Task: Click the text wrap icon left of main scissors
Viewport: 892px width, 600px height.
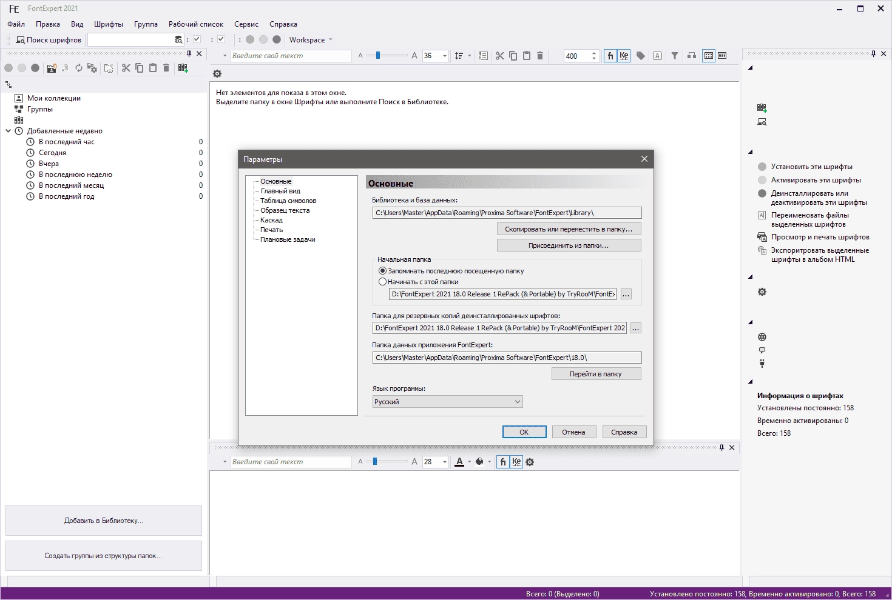Action: point(483,56)
